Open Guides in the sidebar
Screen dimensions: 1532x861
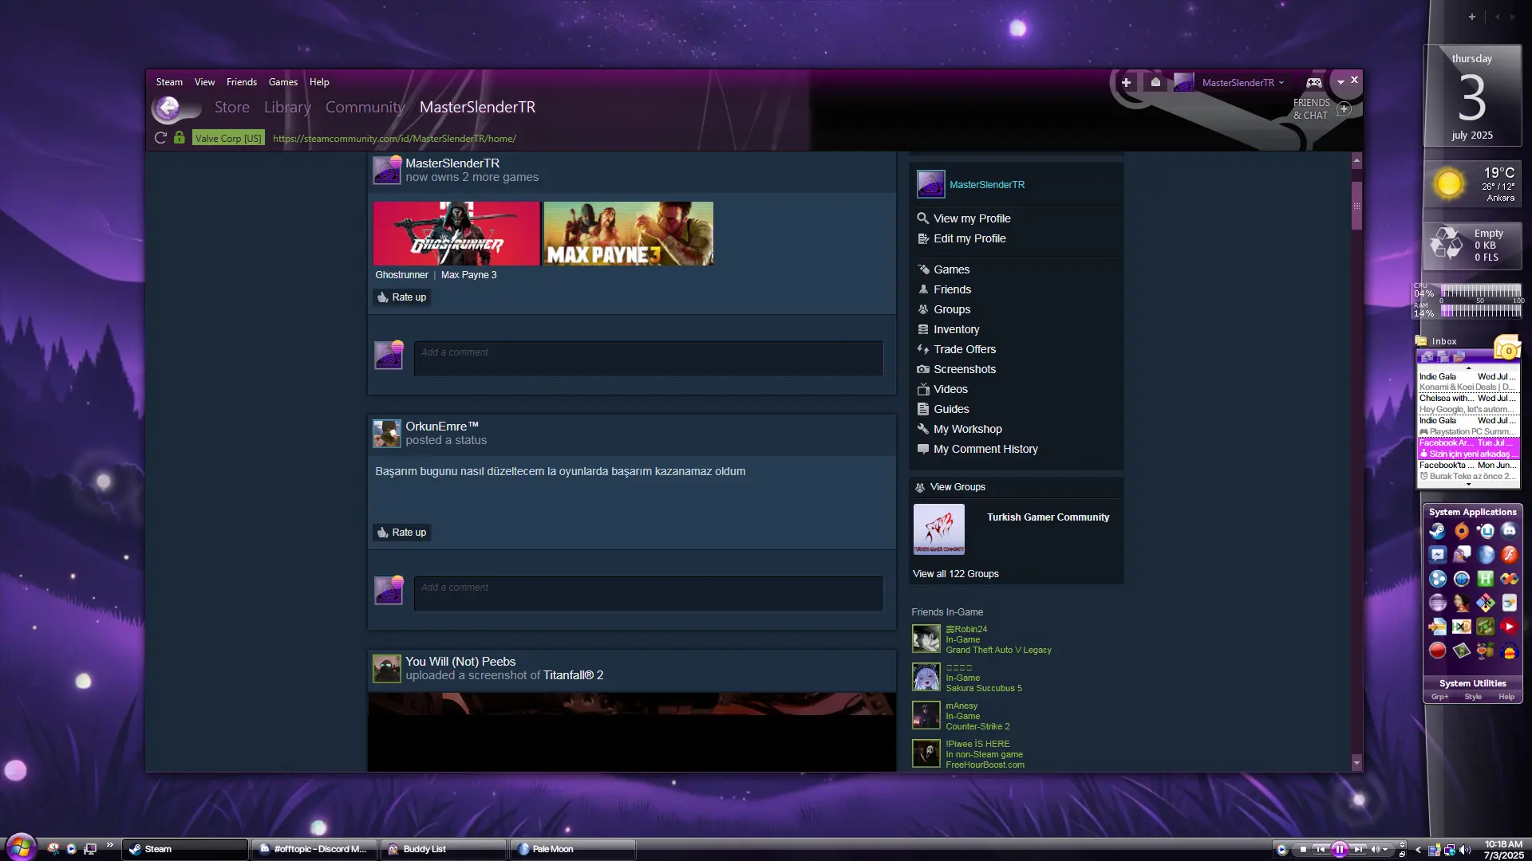951,409
